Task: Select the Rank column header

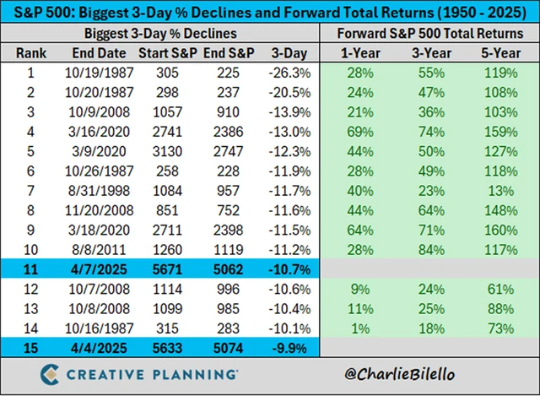Action: [32, 52]
